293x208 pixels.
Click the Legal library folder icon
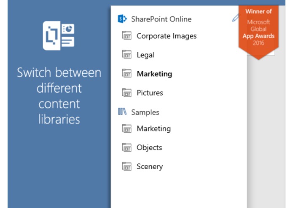tap(127, 54)
